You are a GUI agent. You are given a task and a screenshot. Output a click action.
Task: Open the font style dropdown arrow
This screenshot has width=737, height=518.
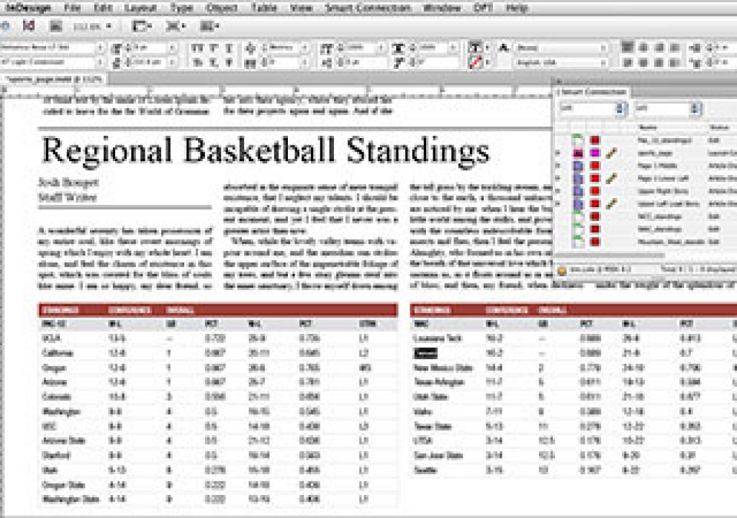pyautogui.click(x=99, y=62)
